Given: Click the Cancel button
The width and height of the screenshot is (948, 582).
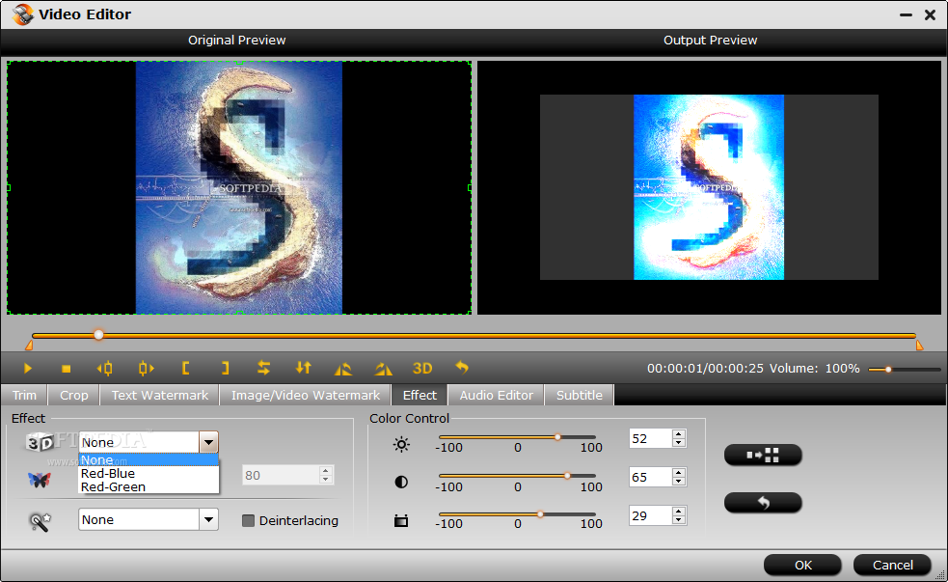Looking at the screenshot, I should 892,565.
